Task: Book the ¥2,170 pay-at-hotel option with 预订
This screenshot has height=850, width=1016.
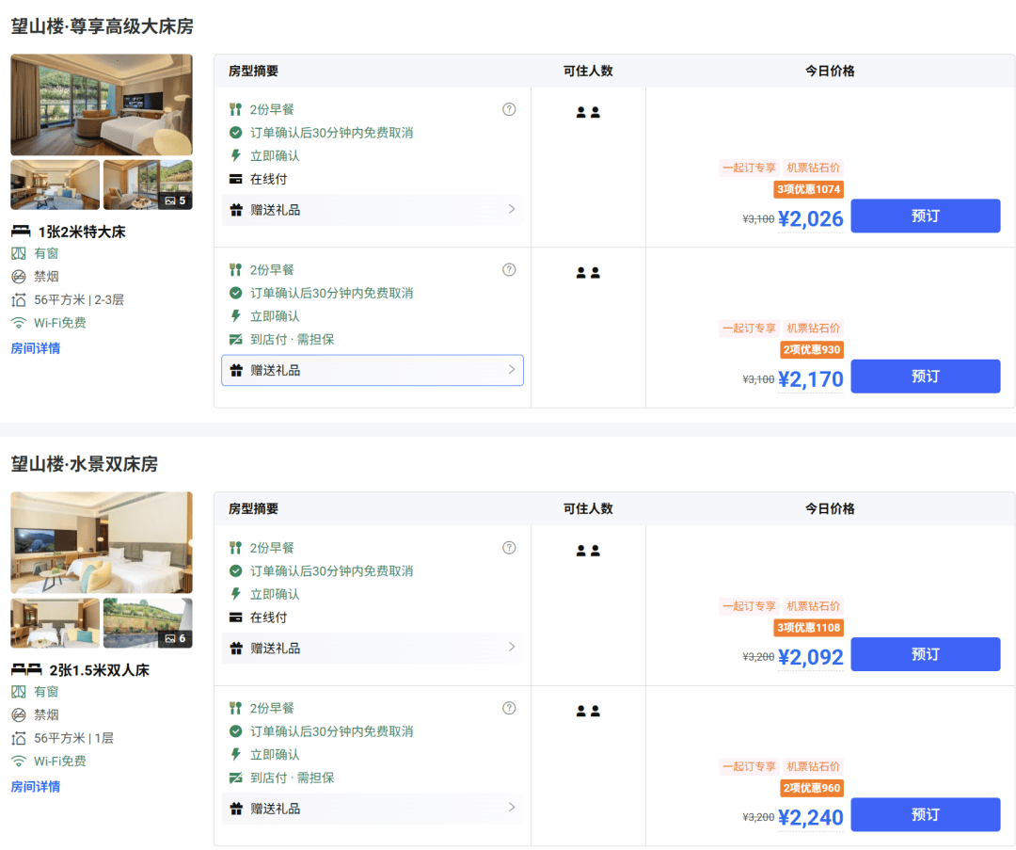Action: pyautogui.click(x=926, y=376)
